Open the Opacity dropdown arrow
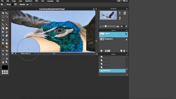This screenshot has width=176, height=99. (31, 5)
